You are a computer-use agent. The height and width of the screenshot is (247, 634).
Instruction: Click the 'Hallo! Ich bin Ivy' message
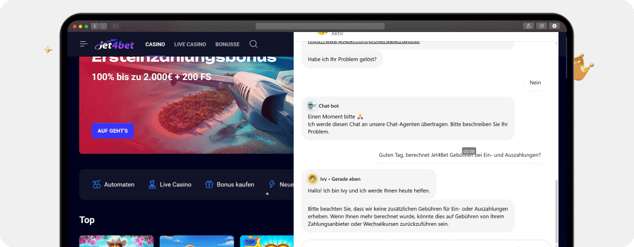pyautogui.click(x=368, y=184)
